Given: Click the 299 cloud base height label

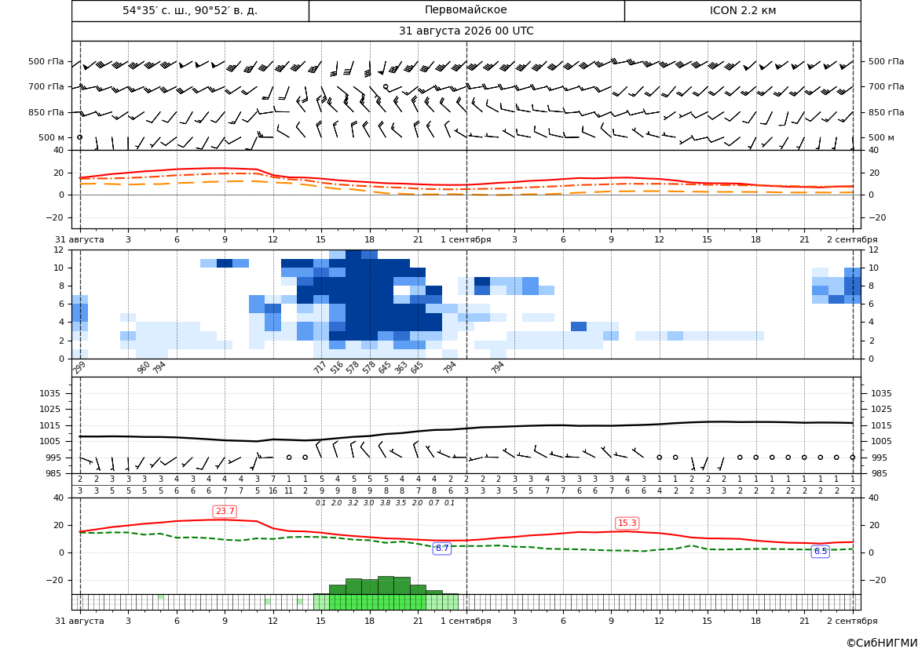Looking at the screenshot, I should (79, 367).
